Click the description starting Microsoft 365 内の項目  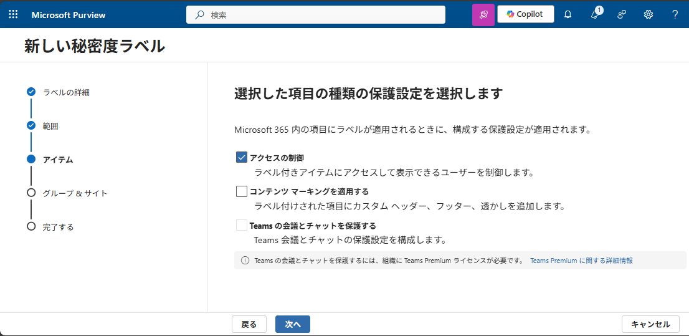412,130
